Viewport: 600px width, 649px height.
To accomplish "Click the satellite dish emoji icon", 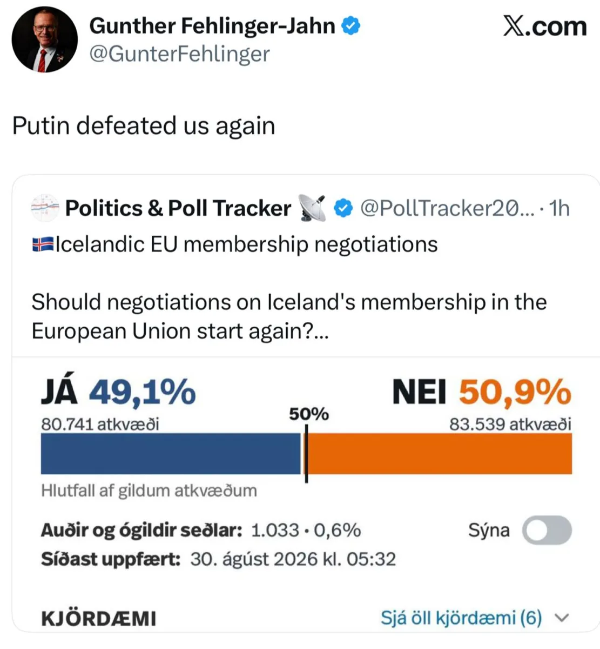I will (312, 208).
